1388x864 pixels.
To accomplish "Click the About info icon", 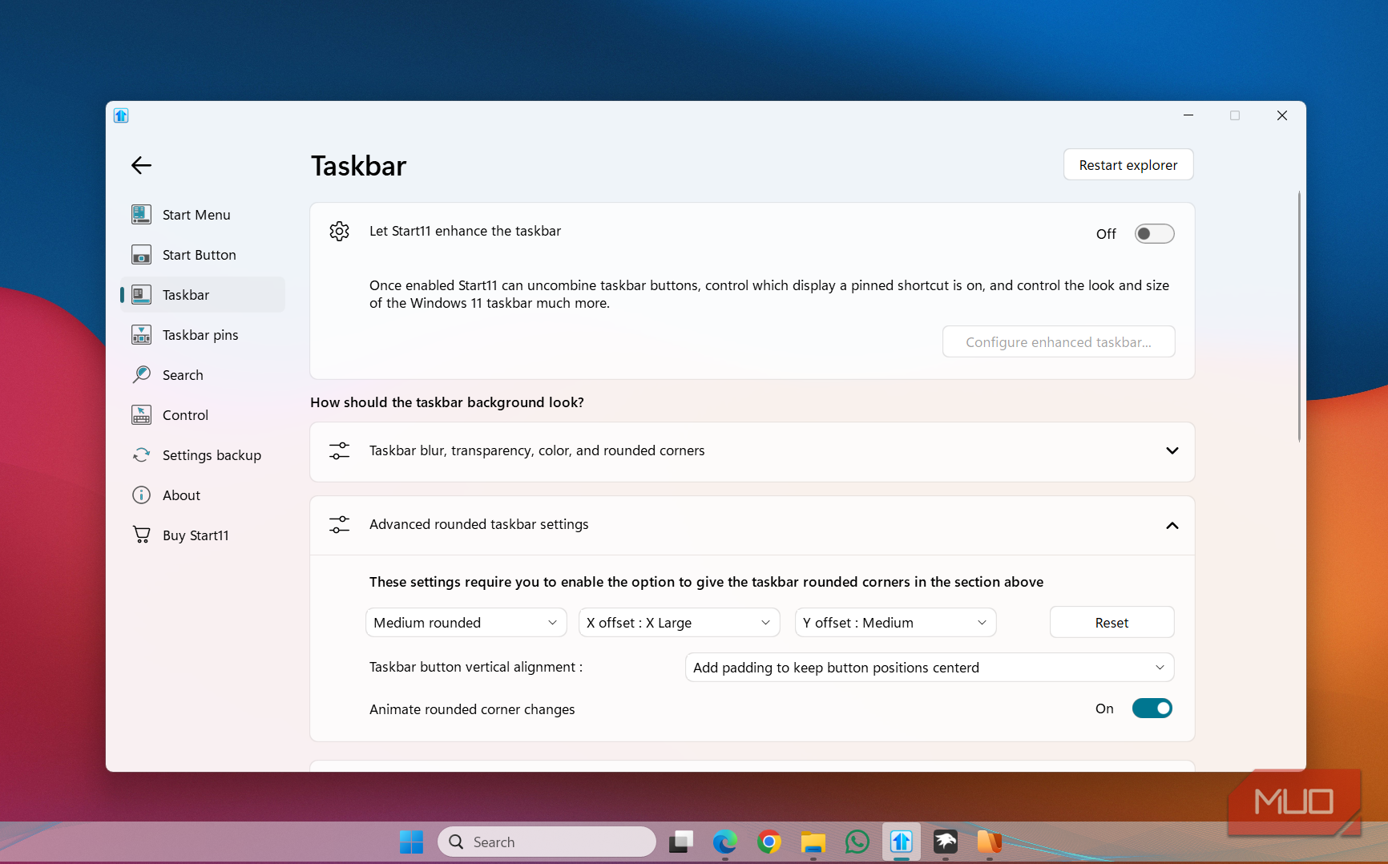I will [141, 495].
